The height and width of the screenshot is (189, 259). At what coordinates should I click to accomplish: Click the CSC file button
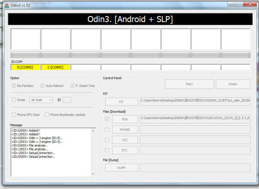tap(125, 140)
